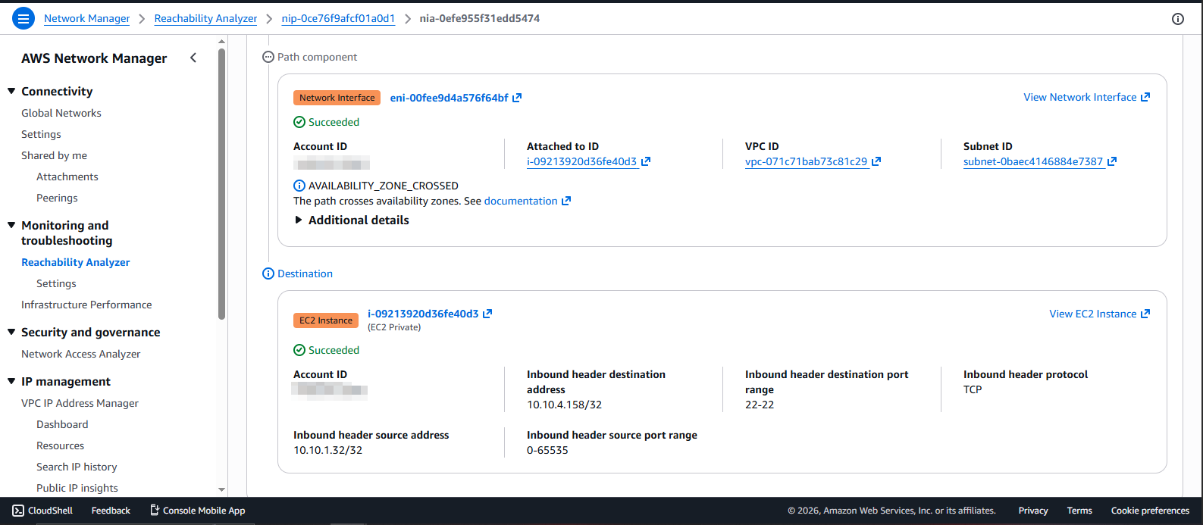Select Reachability Analyzer in sidebar
The height and width of the screenshot is (525, 1203).
pos(76,262)
